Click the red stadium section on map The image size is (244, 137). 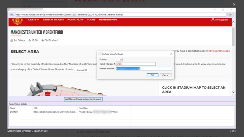47,94
